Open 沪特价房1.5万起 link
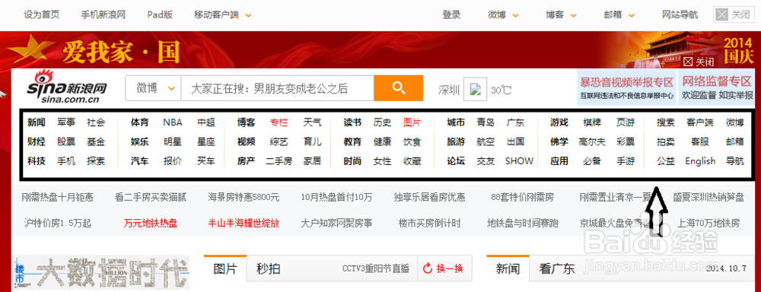 click(x=58, y=223)
